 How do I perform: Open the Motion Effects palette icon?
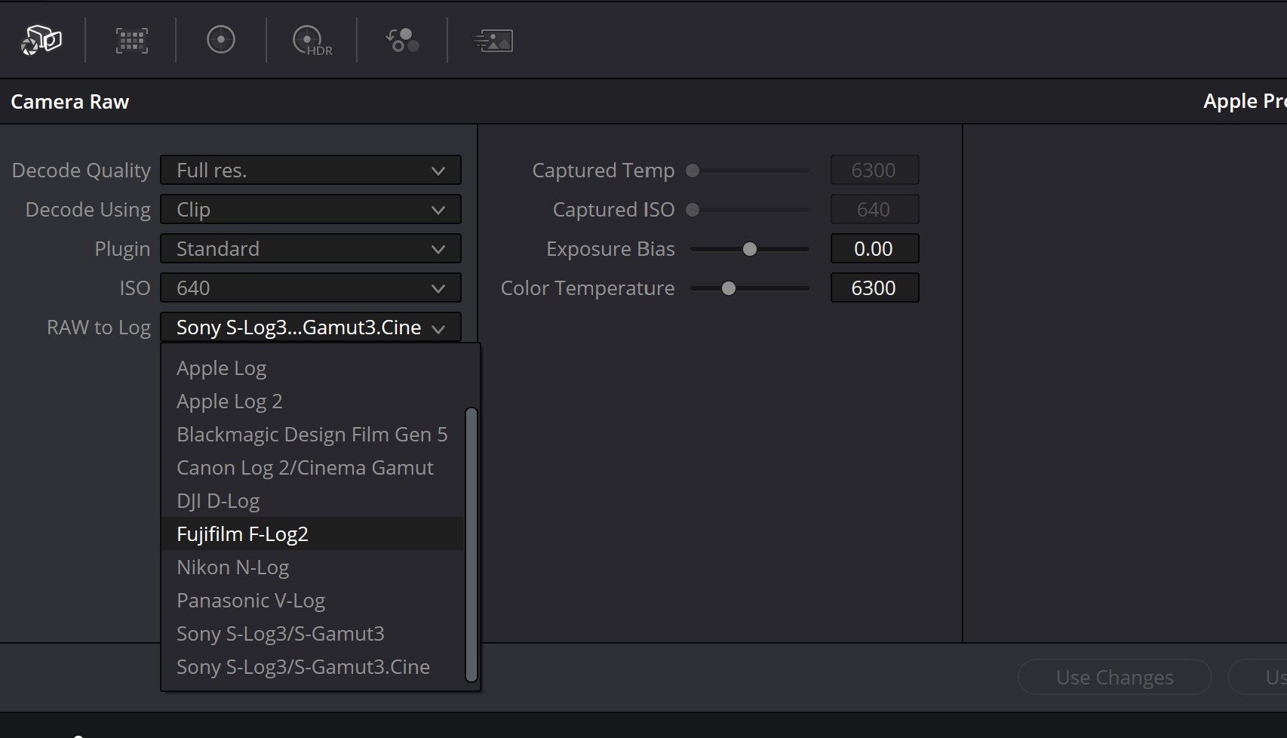(493, 41)
